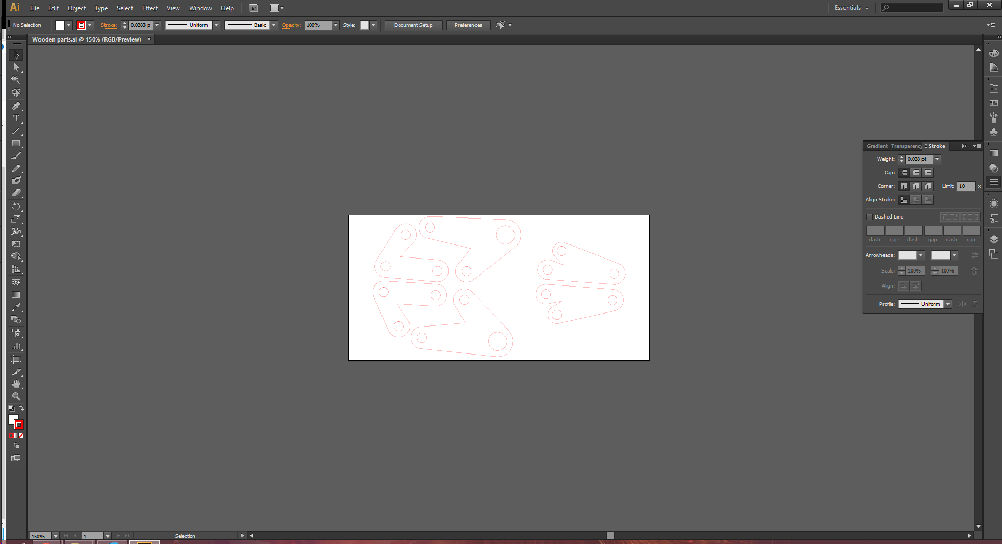The height and width of the screenshot is (544, 1002).
Task: Select the Direct Selection tool
Action: pos(16,67)
